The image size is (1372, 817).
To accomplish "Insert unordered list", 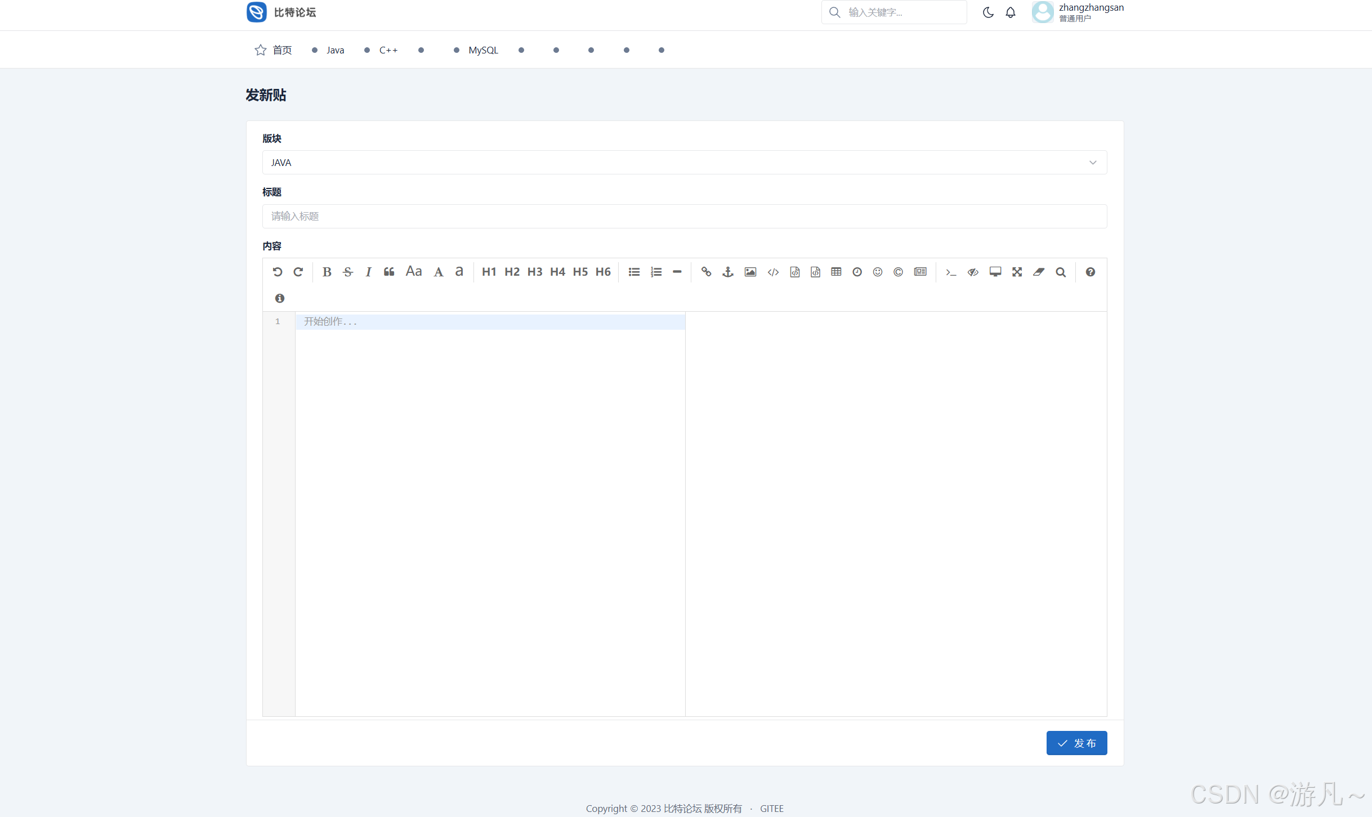I will (x=634, y=272).
